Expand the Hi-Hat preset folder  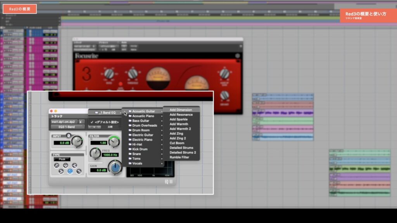pos(143,144)
